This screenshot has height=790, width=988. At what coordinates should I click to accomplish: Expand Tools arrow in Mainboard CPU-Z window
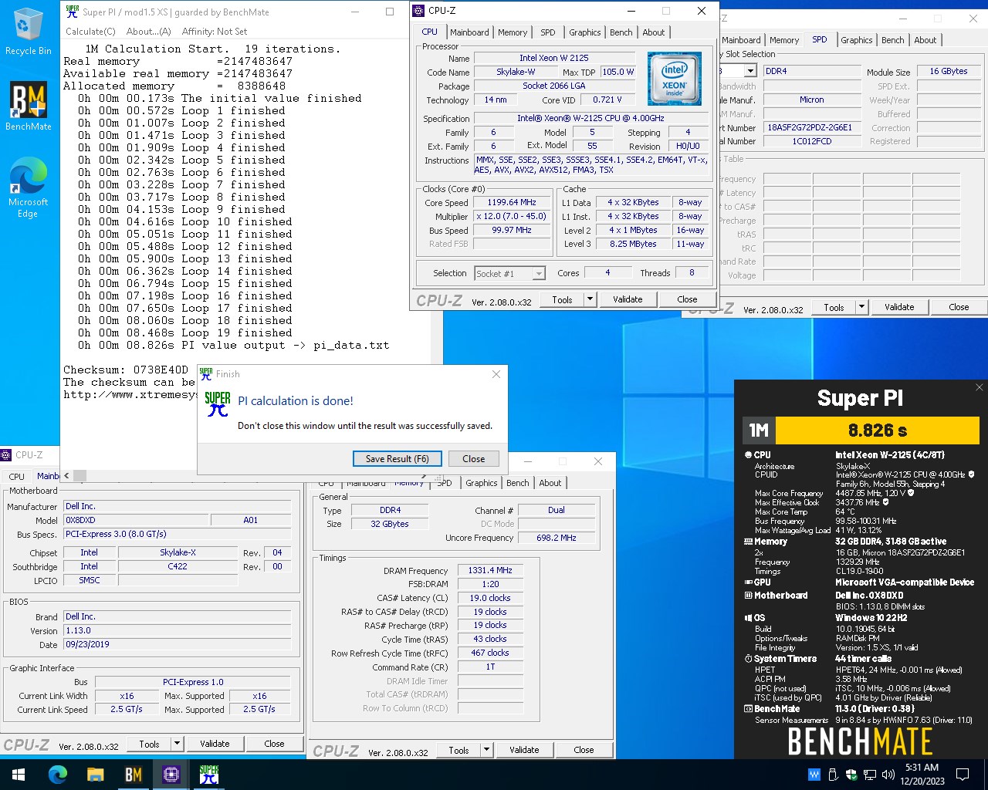tap(177, 744)
